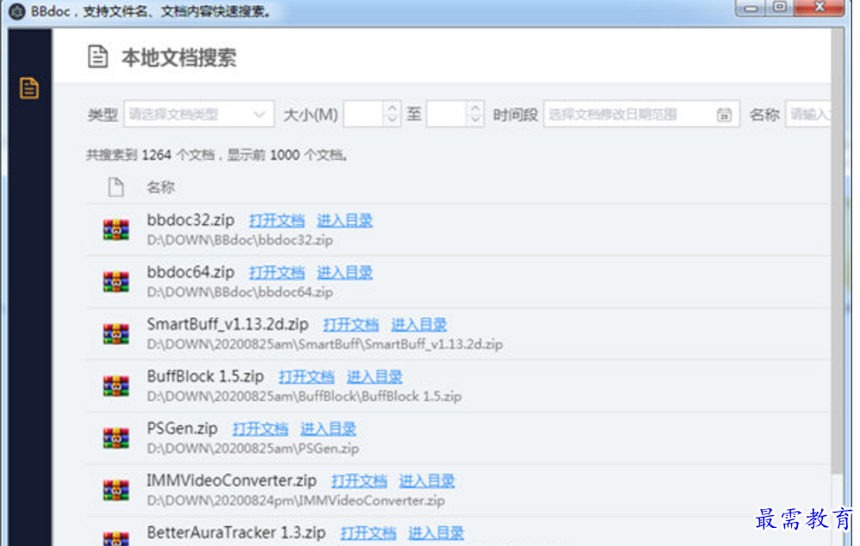Click path D:\DOWN\20200824pm\IMMVideoConverter.zip
Viewport: 860px width, 546px height.
click(295, 500)
